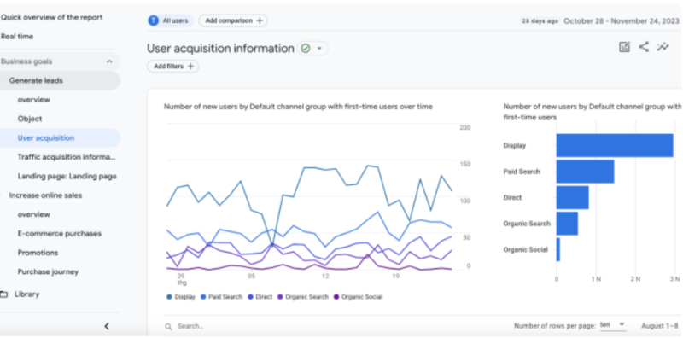This screenshot has height=338, width=683.
Task: Toggle Display series in chart legend
Action: [x=181, y=297]
